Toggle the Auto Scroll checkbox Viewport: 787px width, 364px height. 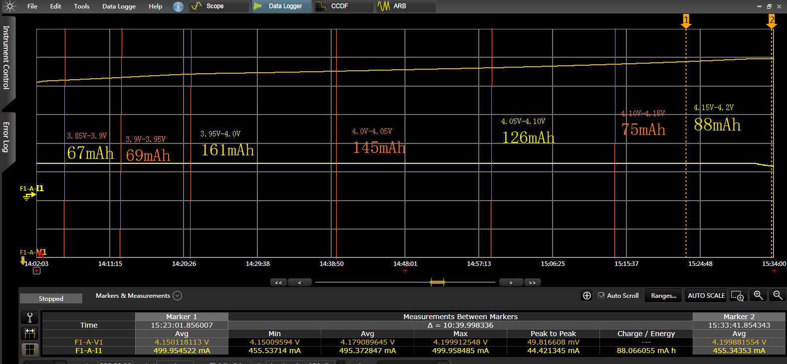(x=601, y=296)
